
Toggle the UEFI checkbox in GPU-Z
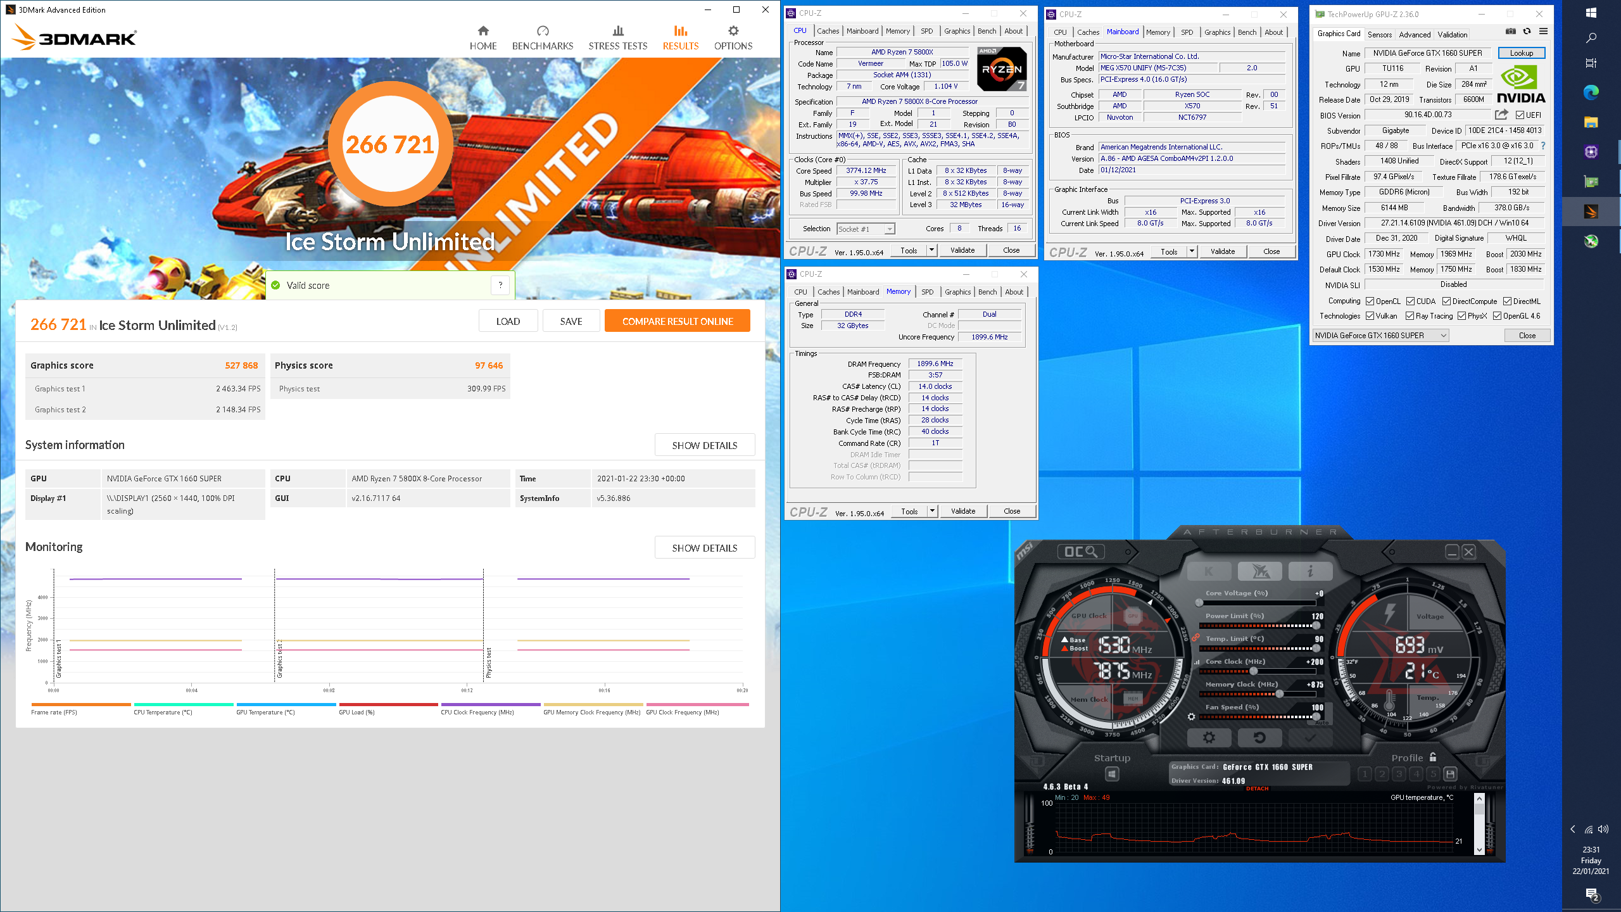1520,115
